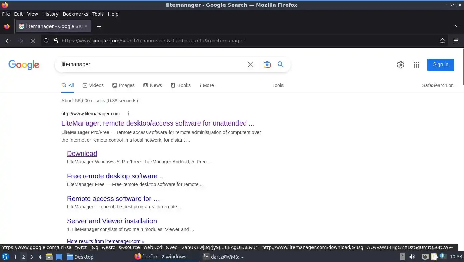Open the taskbar start menu icon
The height and width of the screenshot is (262, 464).
[5, 257]
